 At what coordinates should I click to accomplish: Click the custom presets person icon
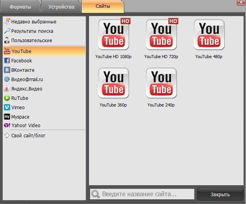pyautogui.click(x=7, y=40)
